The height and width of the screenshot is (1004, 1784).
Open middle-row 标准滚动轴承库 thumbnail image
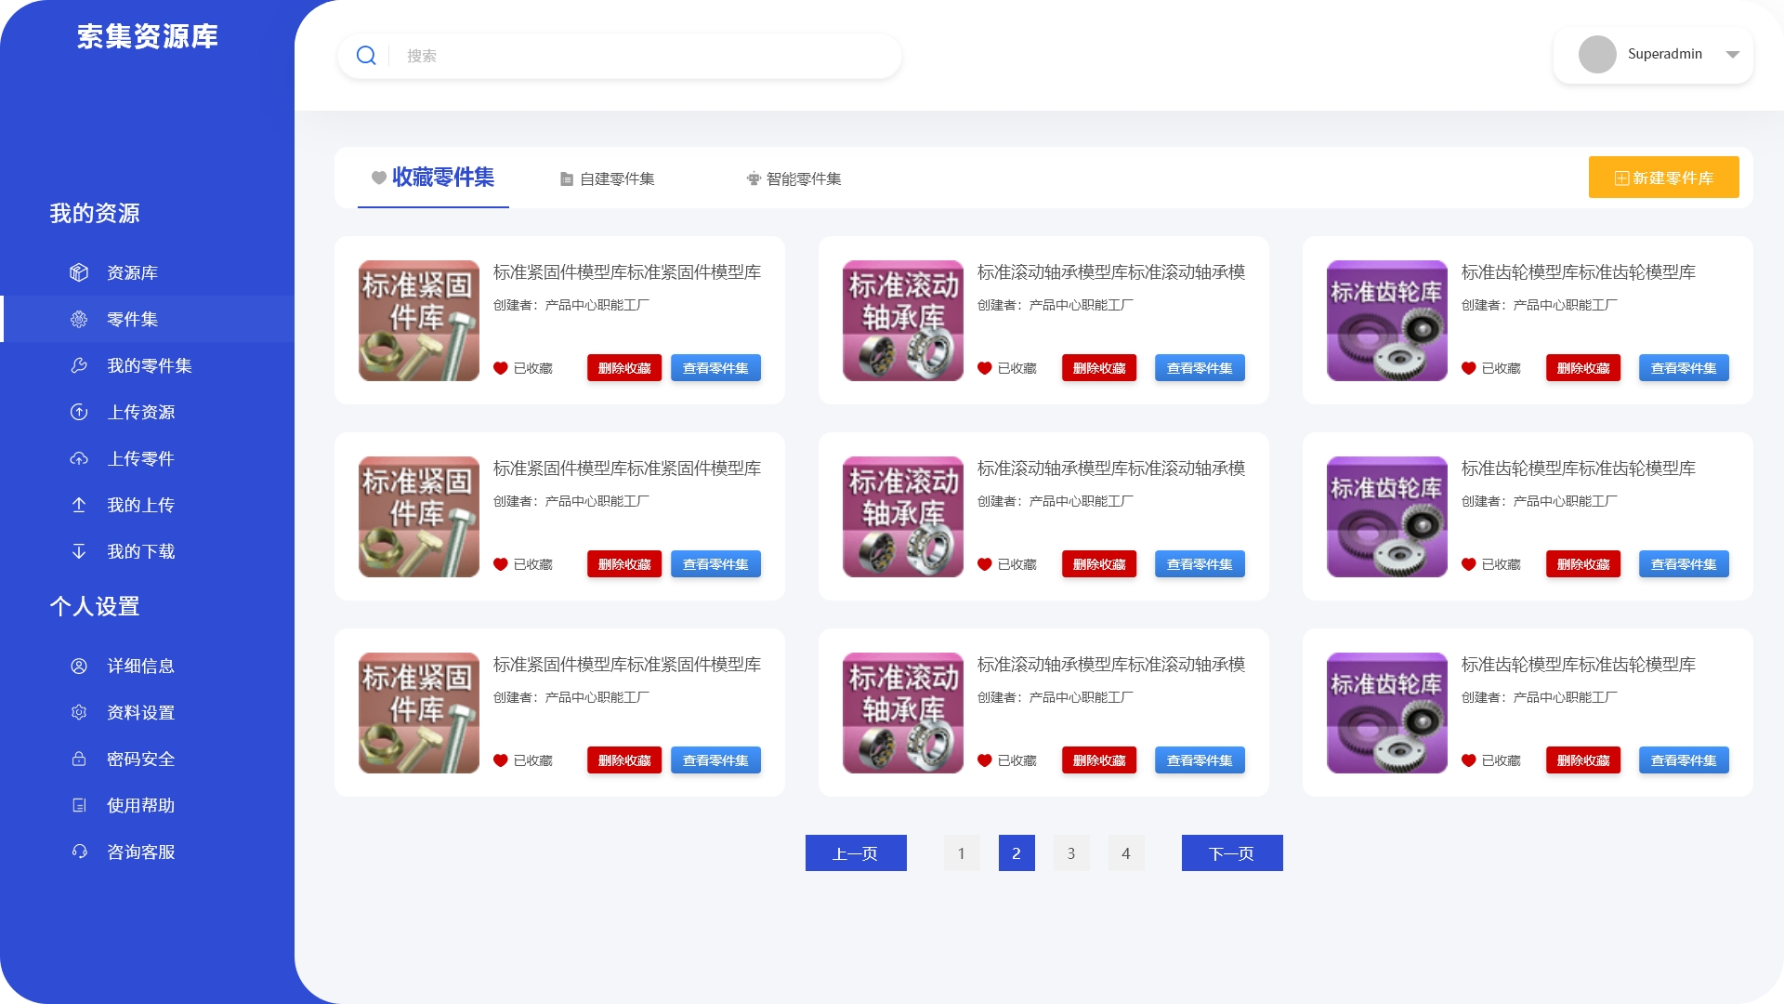point(903,517)
